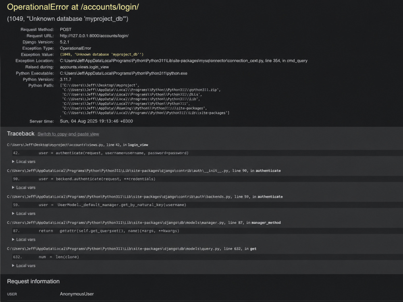The width and height of the screenshot is (403, 302).
Task: Click code line 42 authenticate call
Action: point(208,153)
